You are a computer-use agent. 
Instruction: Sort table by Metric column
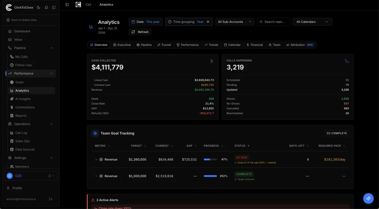coord(102,146)
